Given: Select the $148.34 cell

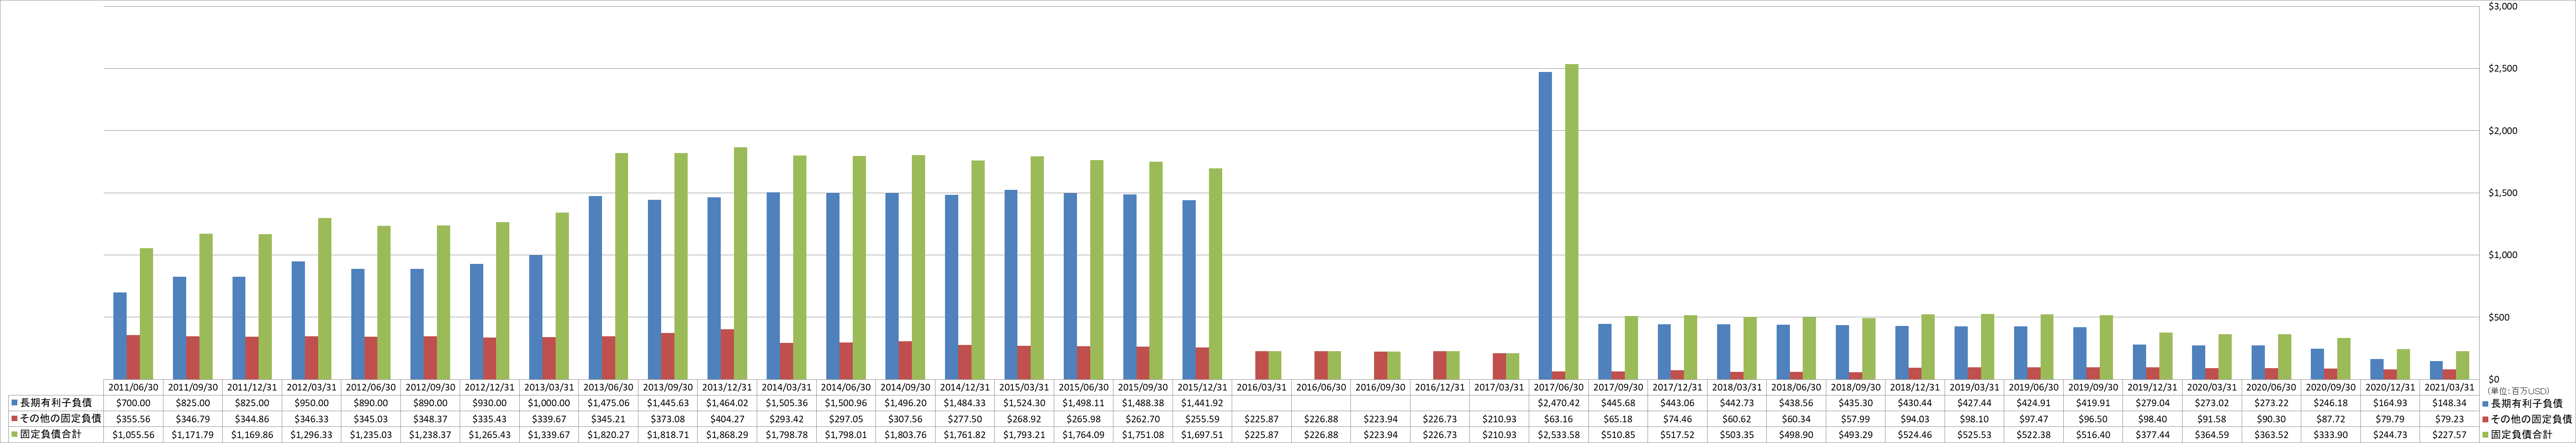Looking at the screenshot, I should 2450,403.
